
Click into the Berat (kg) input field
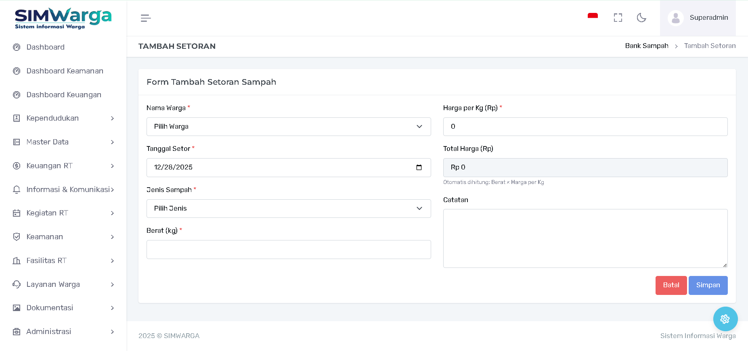[288, 250]
